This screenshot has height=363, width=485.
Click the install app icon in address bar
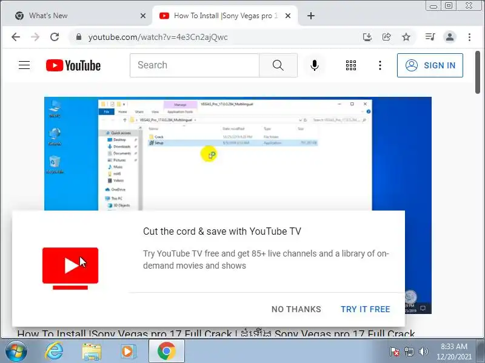pos(367,37)
